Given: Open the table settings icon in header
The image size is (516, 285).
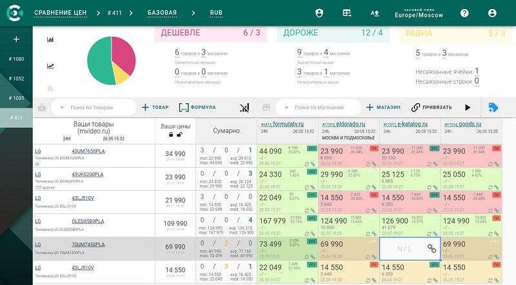Looking at the screenshot, I should click(x=347, y=13).
